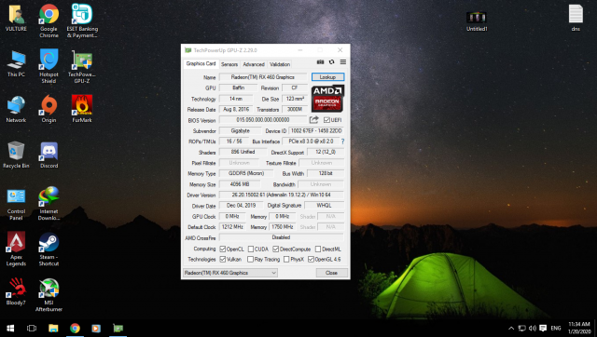Viewport: 597px width, 337px height.
Task: Click the Name field Radeon RX 460
Action: point(263,77)
